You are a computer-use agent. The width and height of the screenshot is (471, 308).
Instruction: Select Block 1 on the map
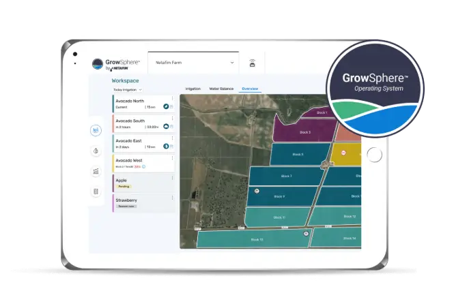click(x=322, y=112)
